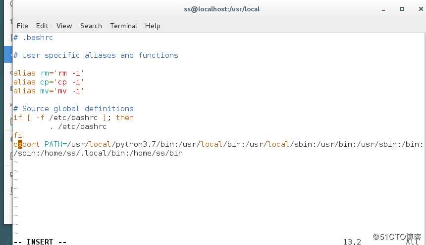Click the word 'PATH=' in export line
Viewport: 426px width, 245px height.
pos(55,144)
